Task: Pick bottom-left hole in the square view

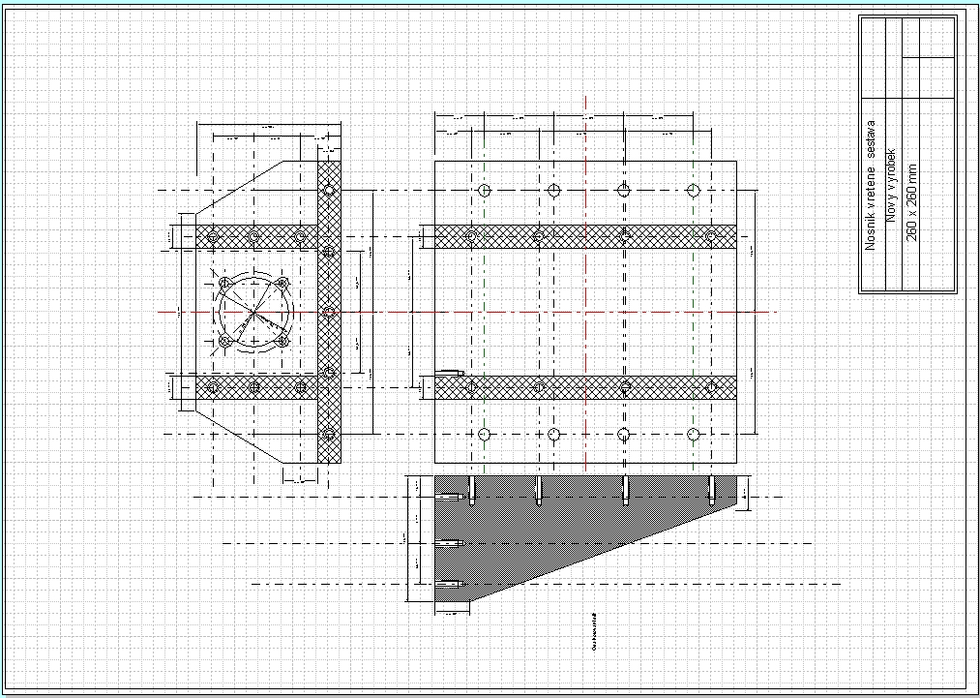Action: click(x=486, y=434)
